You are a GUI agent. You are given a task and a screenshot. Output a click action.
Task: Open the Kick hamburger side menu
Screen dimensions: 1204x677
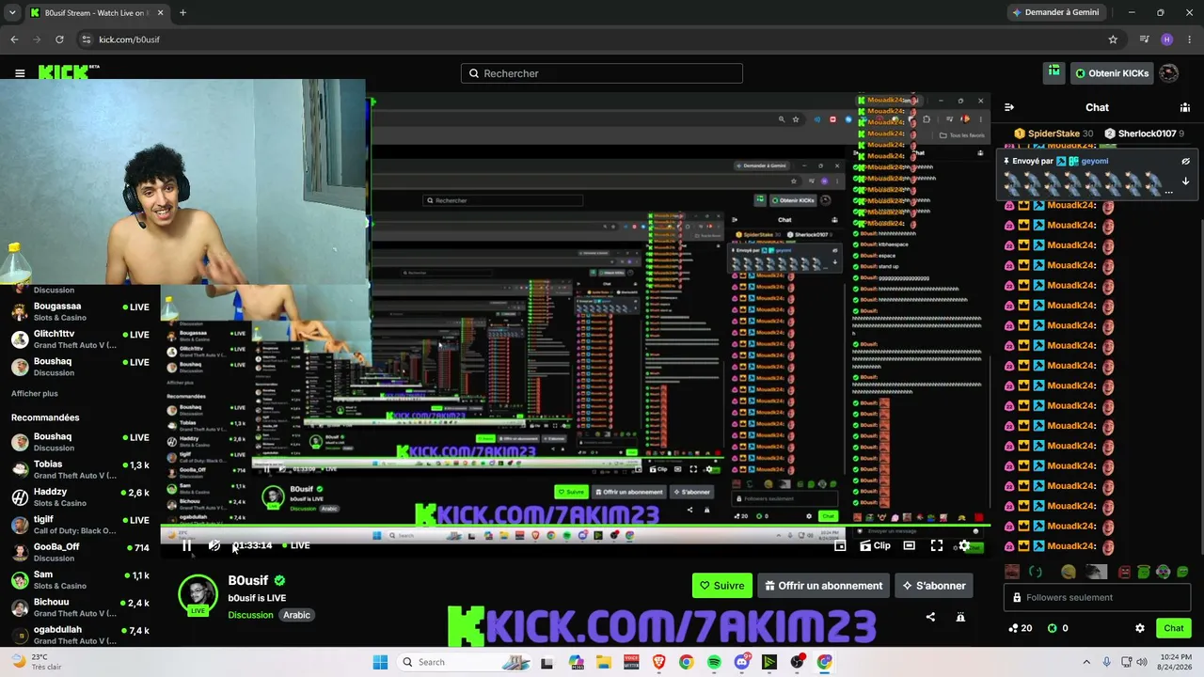(20, 73)
